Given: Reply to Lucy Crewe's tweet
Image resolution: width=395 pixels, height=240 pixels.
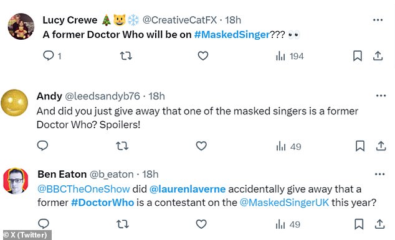Looking at the screenshot, I should [x=49, y=55].
